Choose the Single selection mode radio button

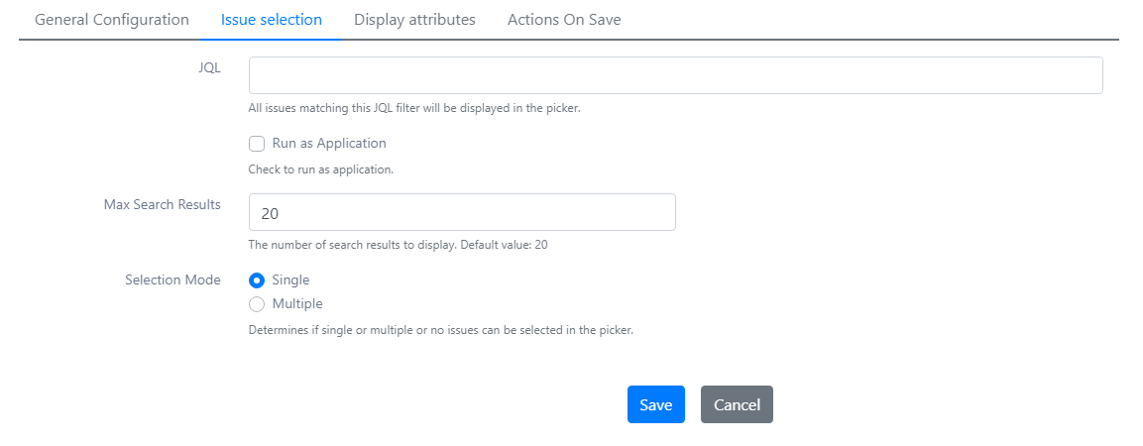pos(257,280)
